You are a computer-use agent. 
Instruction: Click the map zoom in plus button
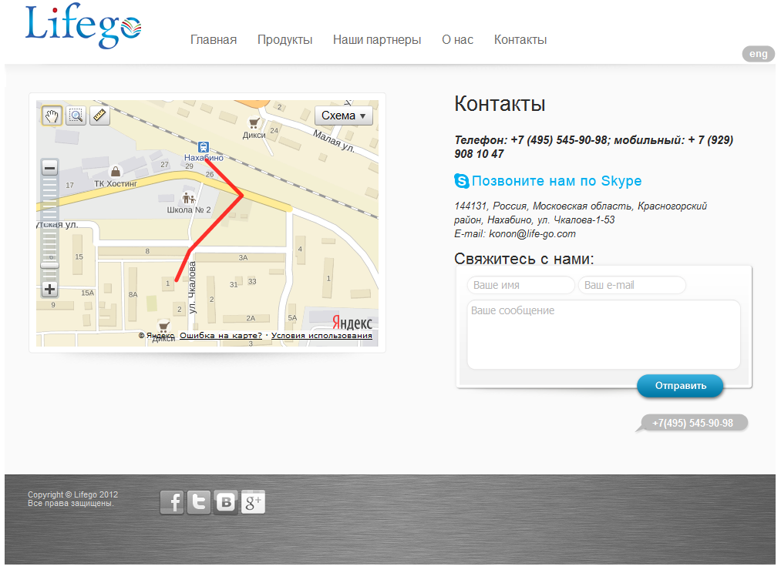(x=49, y=290)
